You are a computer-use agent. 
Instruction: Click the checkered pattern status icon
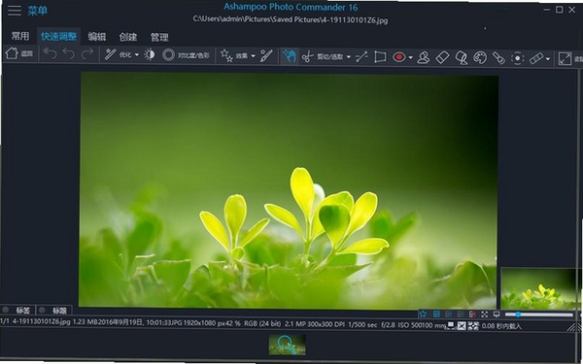tap(473, 326)
